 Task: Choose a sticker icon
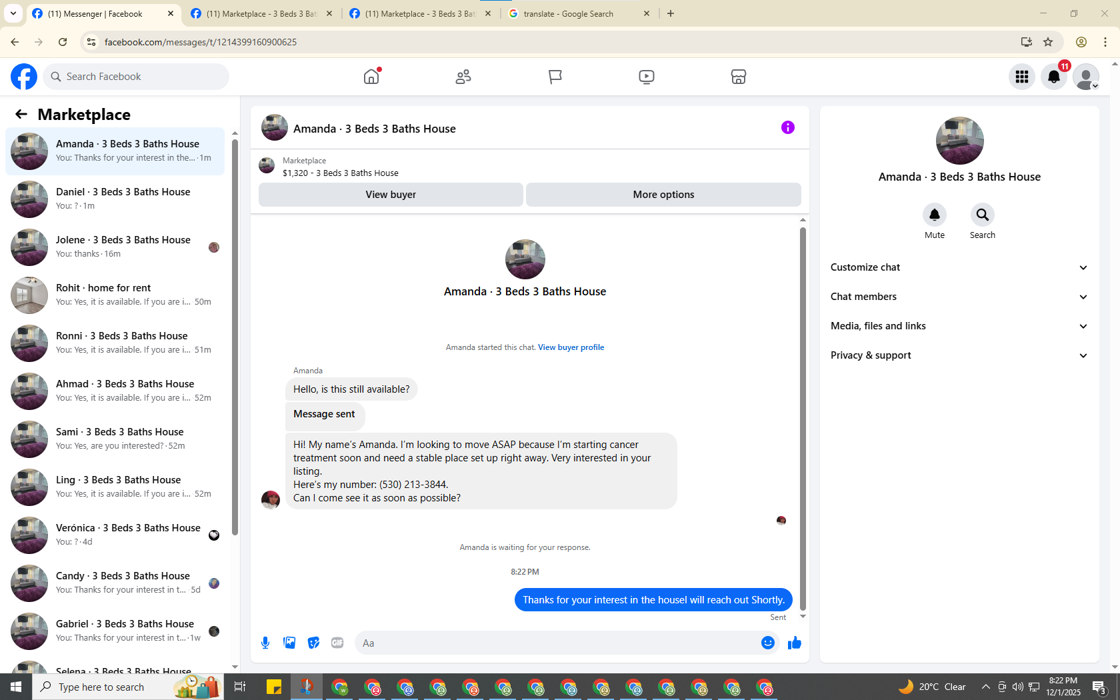313,643
